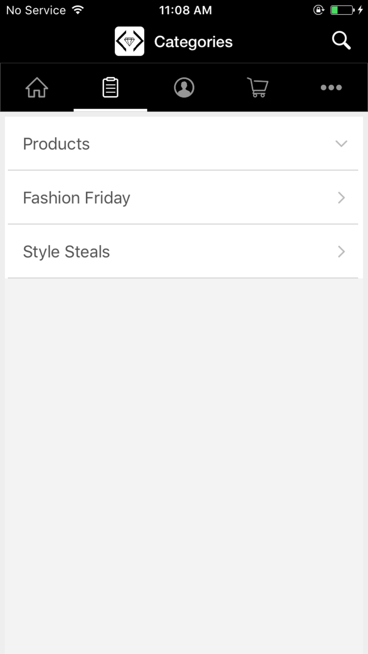Open the account profile tab icon
368x654 pixels.
click(184, 88)
